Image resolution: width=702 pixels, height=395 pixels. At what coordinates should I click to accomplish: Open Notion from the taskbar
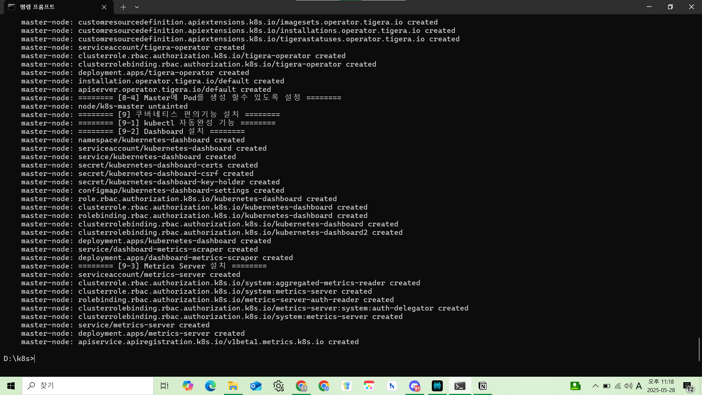(482, 386)
